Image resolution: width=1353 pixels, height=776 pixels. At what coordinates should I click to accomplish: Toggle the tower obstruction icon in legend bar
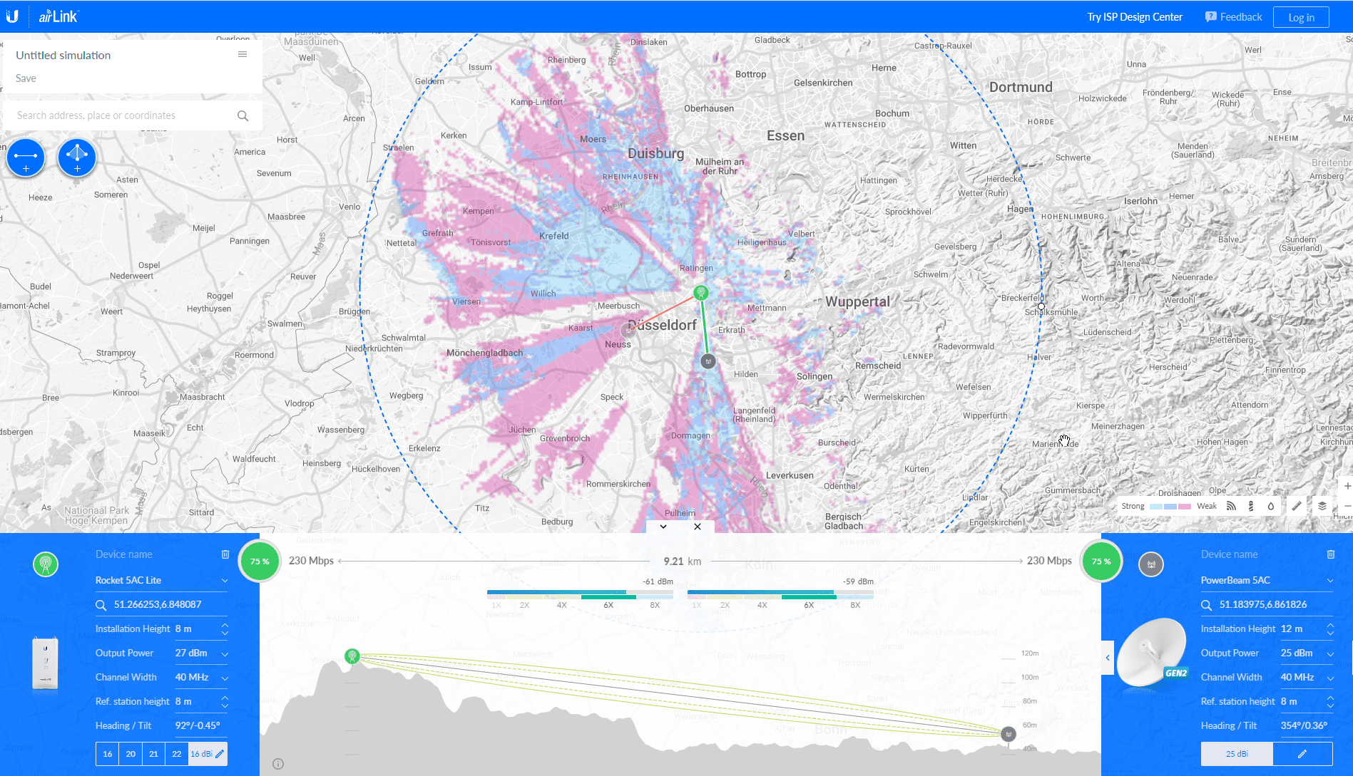click(x=1250, y=506)
